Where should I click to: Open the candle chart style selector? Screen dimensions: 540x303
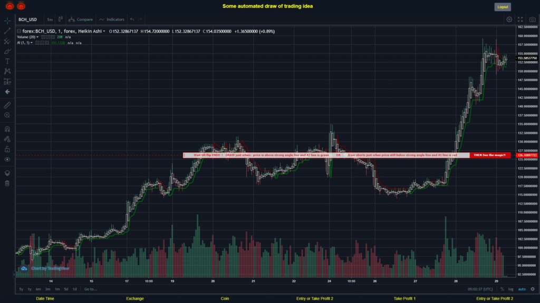click(x=60, y=19)
